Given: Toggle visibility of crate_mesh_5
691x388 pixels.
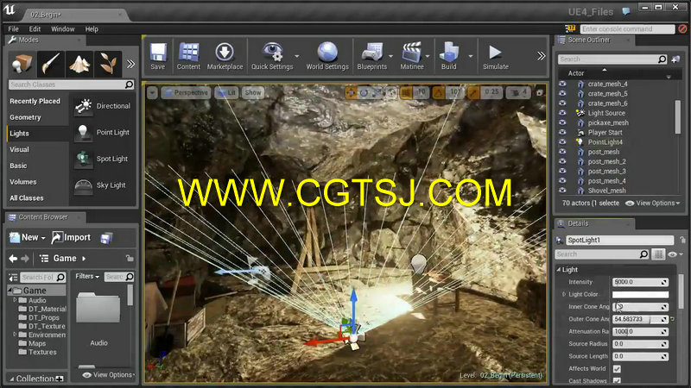Looking at the screenshot, I should point(562,93).
